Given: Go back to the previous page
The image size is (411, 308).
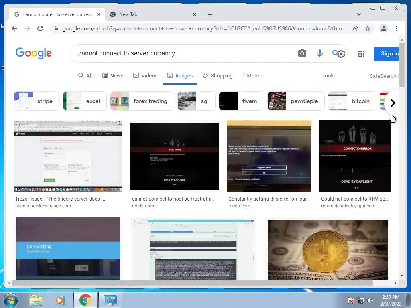Looking at the screenshot, I should (14, 28).
